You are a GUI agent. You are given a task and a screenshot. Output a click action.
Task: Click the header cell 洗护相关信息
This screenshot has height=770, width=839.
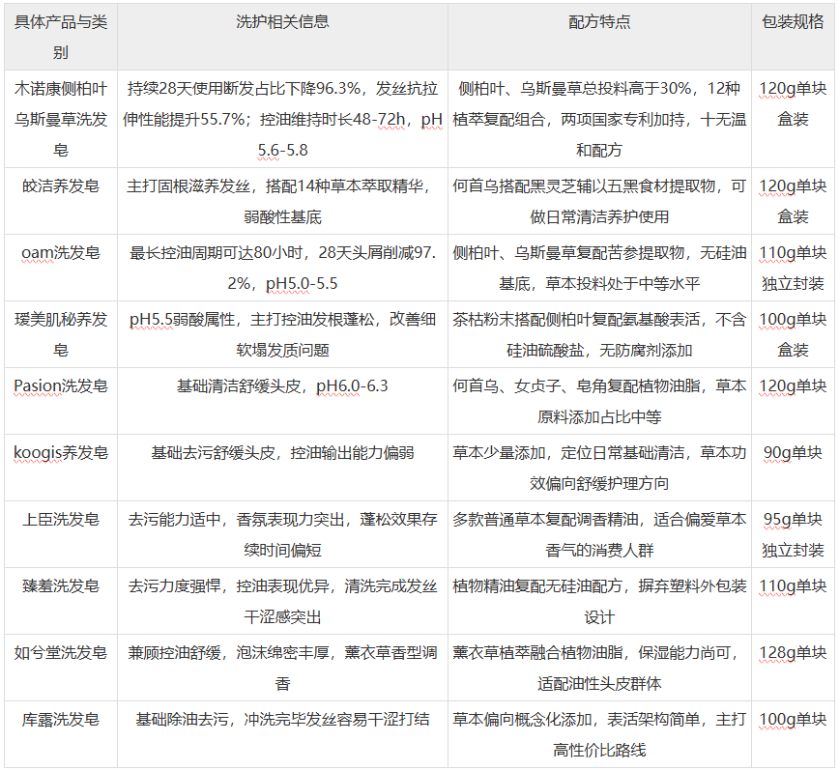(x=282, y=37)
